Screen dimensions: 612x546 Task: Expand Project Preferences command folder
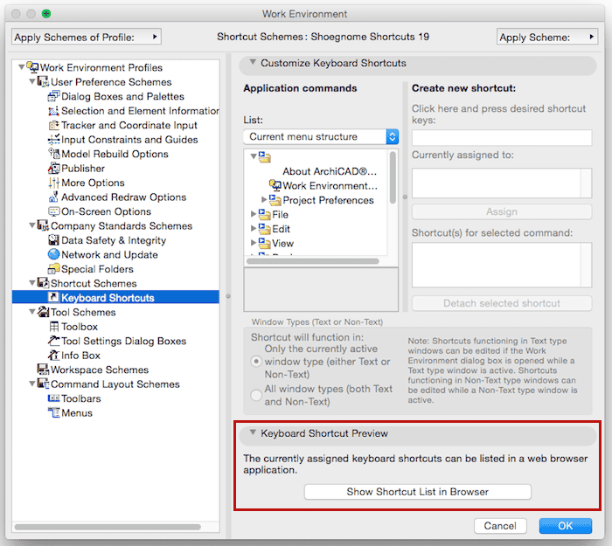(264, 200)
